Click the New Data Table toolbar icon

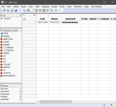coord(4,10)
